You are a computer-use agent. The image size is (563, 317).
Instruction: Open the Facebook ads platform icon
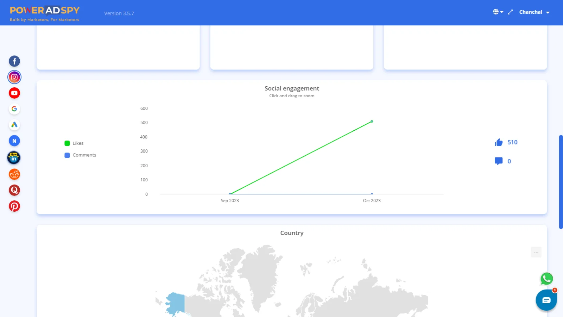click(x=14, y=61)
